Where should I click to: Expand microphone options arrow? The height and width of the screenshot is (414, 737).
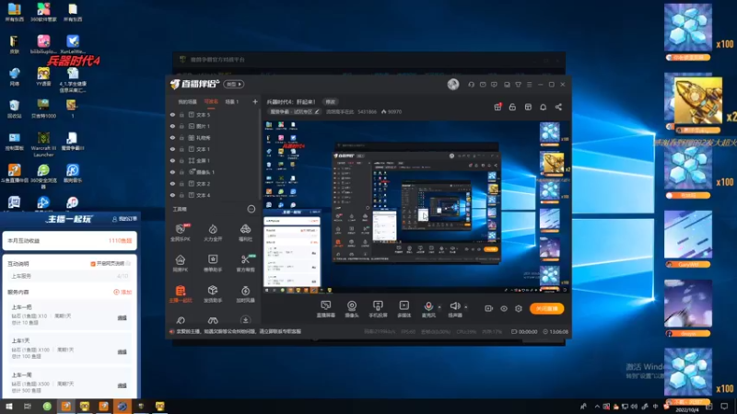point(439,307)
